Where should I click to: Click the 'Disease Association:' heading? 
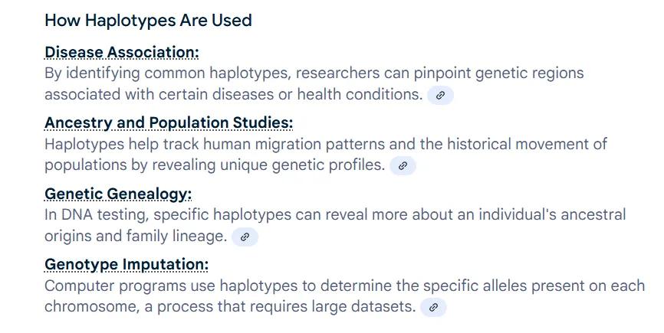(121, 52)
